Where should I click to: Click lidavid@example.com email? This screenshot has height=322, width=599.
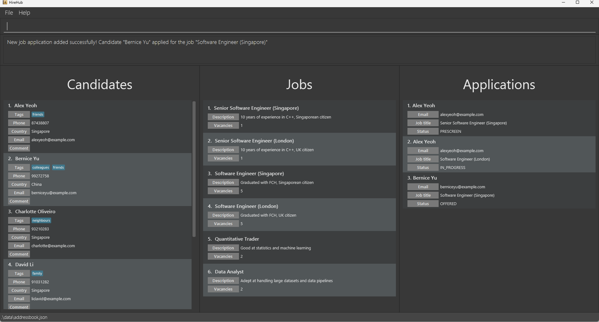click(51, 299)
